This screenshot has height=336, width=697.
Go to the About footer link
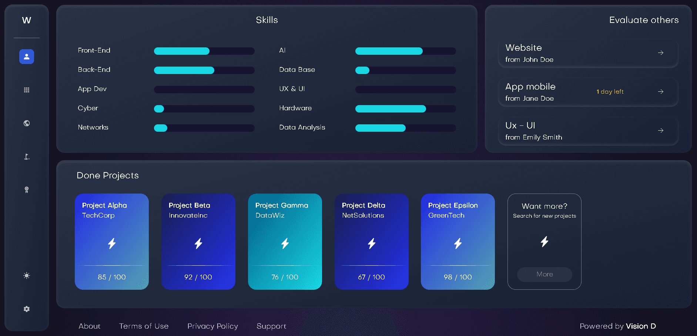[x=90, y=326]
